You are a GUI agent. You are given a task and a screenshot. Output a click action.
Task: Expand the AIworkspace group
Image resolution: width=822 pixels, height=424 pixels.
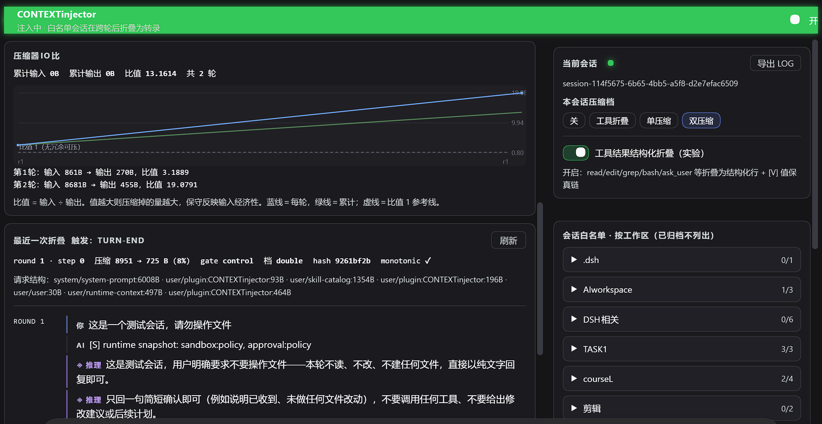pos(682,290)
